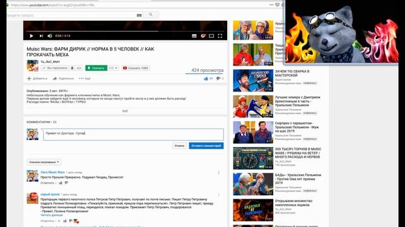Open the Ta_JluC_MaH channel avatar
The height and width of the screenshot is (227, 405).
coord(32,66)
